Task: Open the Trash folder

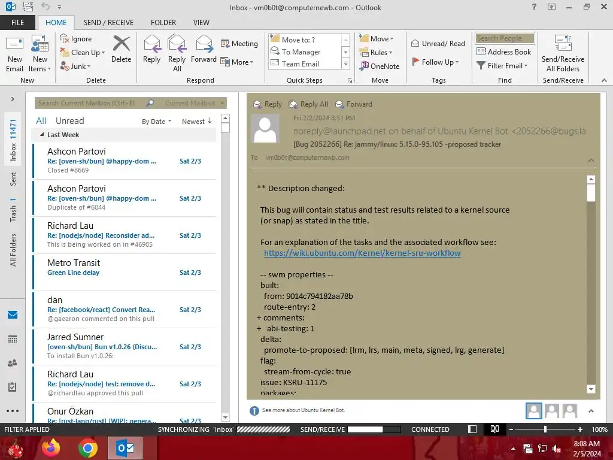Action: (x=13, y=210)
